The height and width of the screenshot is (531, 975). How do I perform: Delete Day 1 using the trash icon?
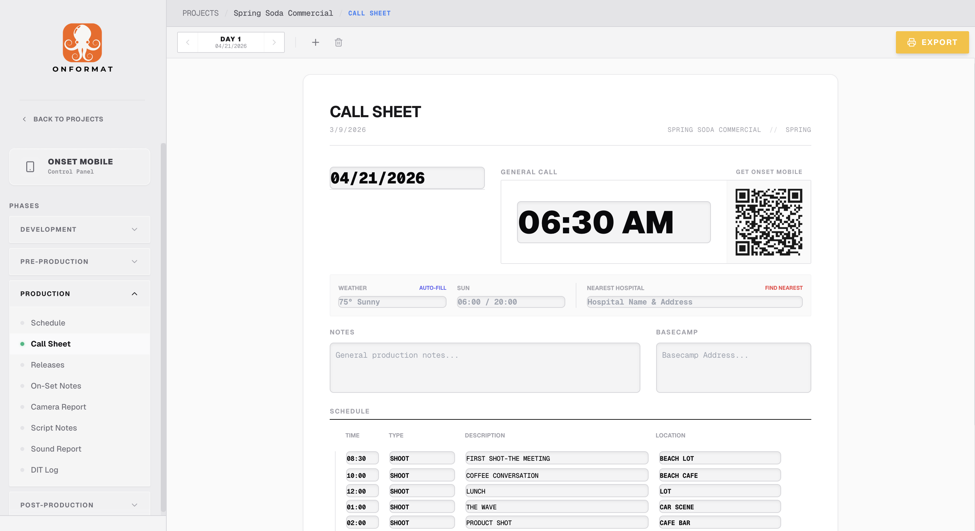click(338, 42)
